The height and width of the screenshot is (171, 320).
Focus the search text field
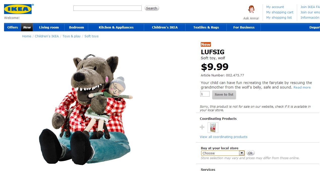pyautogui.click(x=107, y=8)
